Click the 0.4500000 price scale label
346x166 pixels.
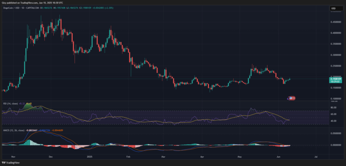336,22
